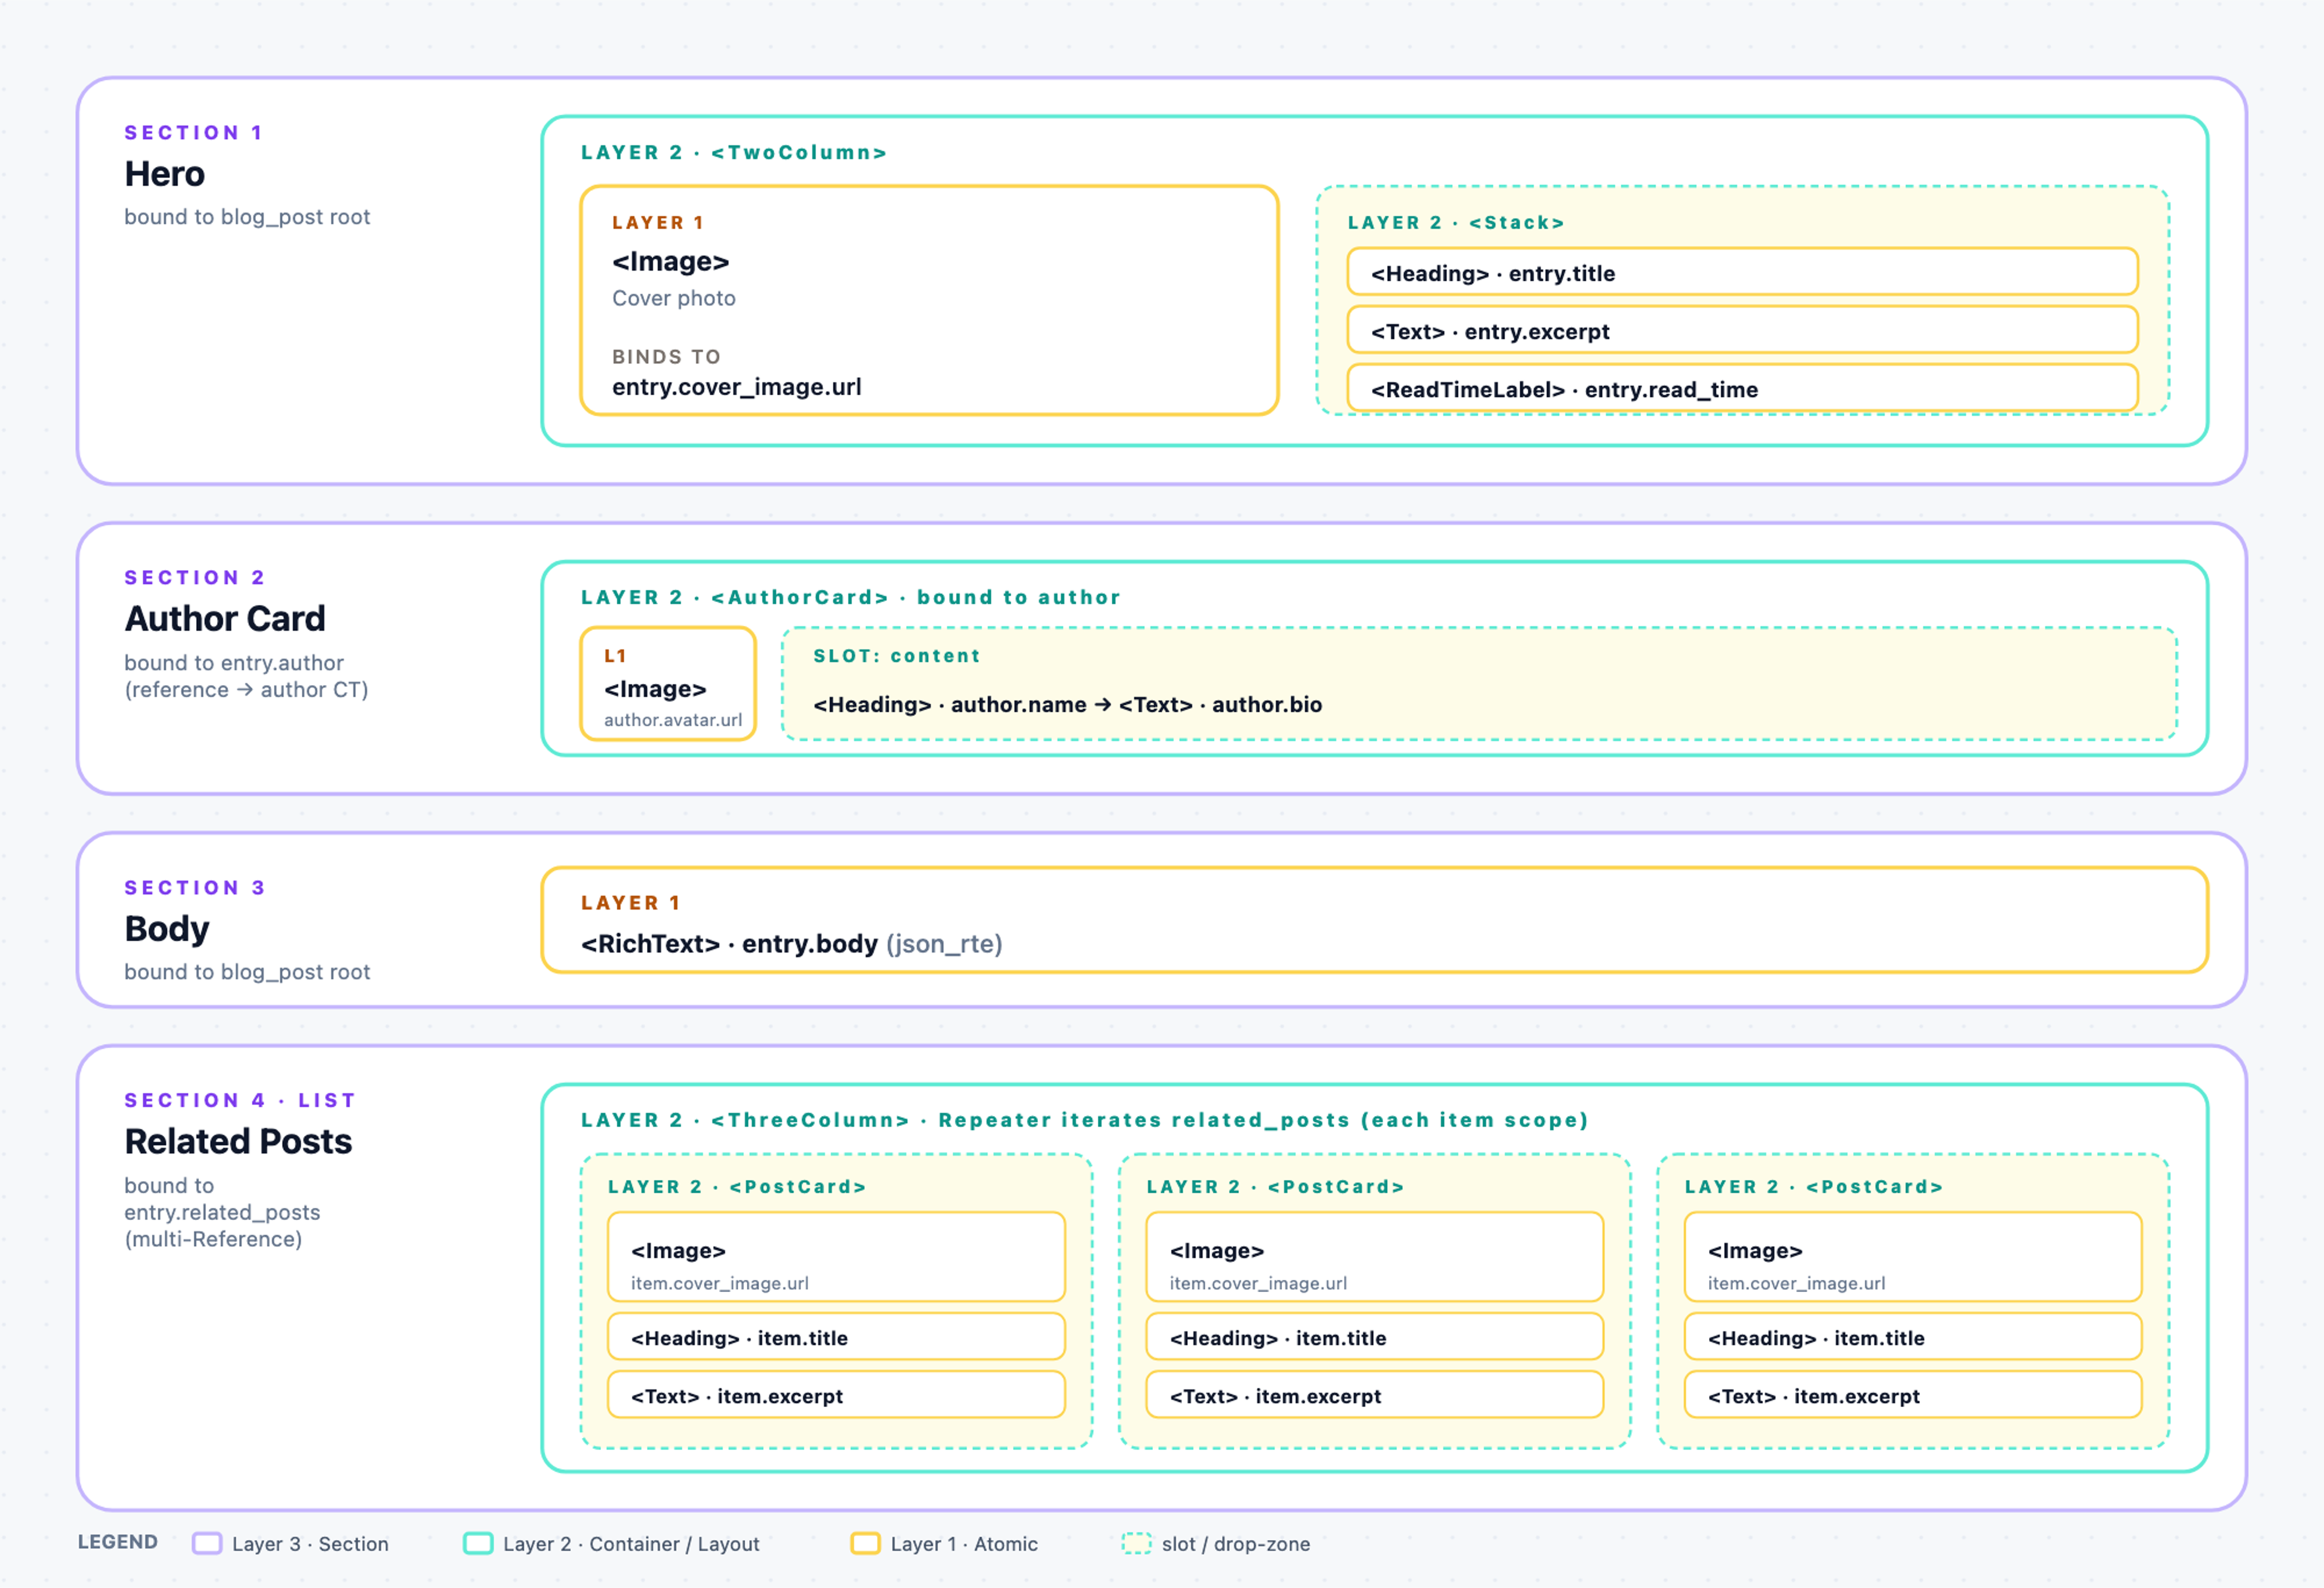Viewport: 2324px width, 1588px height.
Task: Select the Author Card section title
Action: point(225,619)
